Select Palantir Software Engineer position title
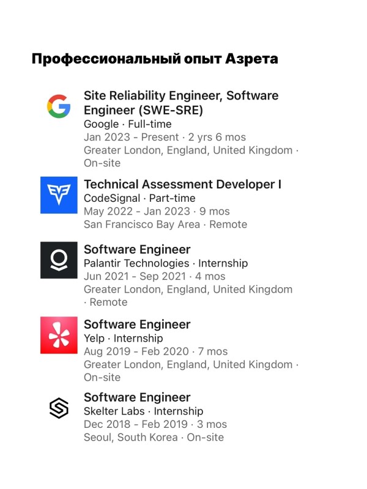The height and width of the screenshot is (489, 367). pos(137,249)
